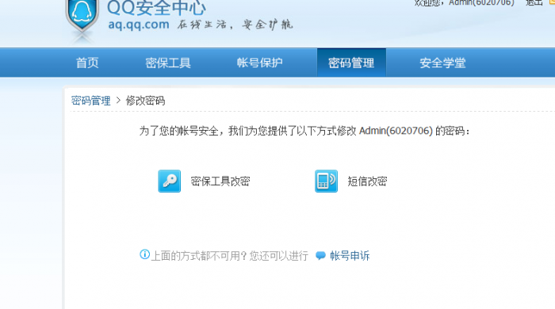
Task: Click the 上面的方式都不可用 hint text
Action: point(229,256)
